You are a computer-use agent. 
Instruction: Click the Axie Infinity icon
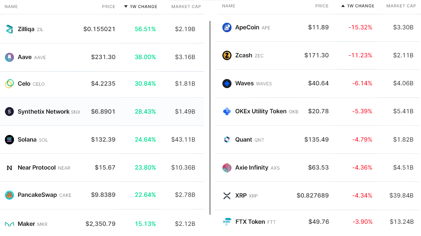[227, 168]
